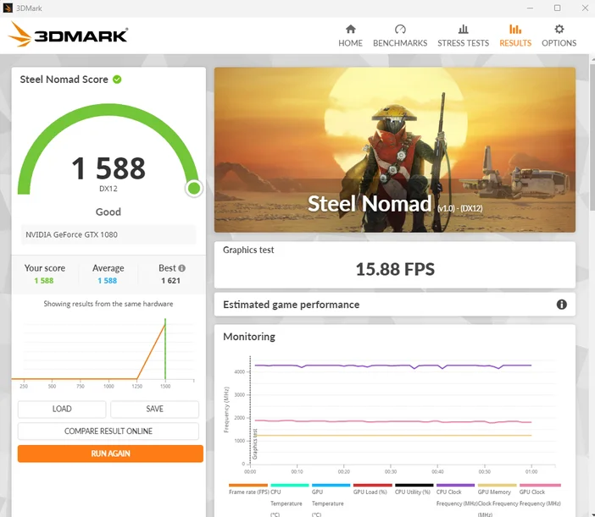Click the RUN AGAIN button
The height and width of the screenshot is (517, 595).
coord(110,454)
